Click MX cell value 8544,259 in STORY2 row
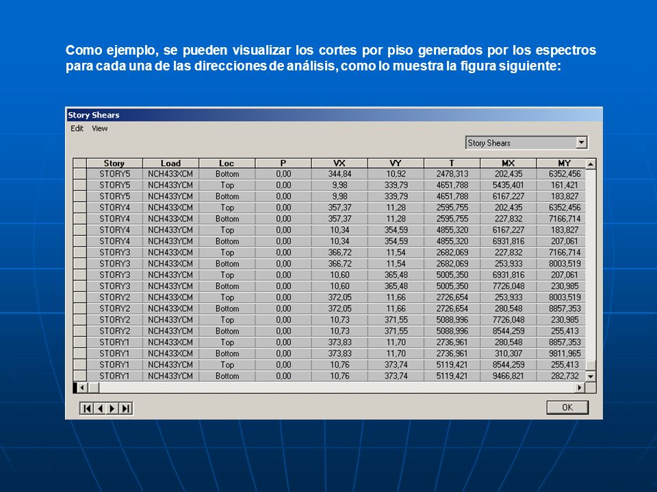657x492 pixels. click(x=508, y=331)
